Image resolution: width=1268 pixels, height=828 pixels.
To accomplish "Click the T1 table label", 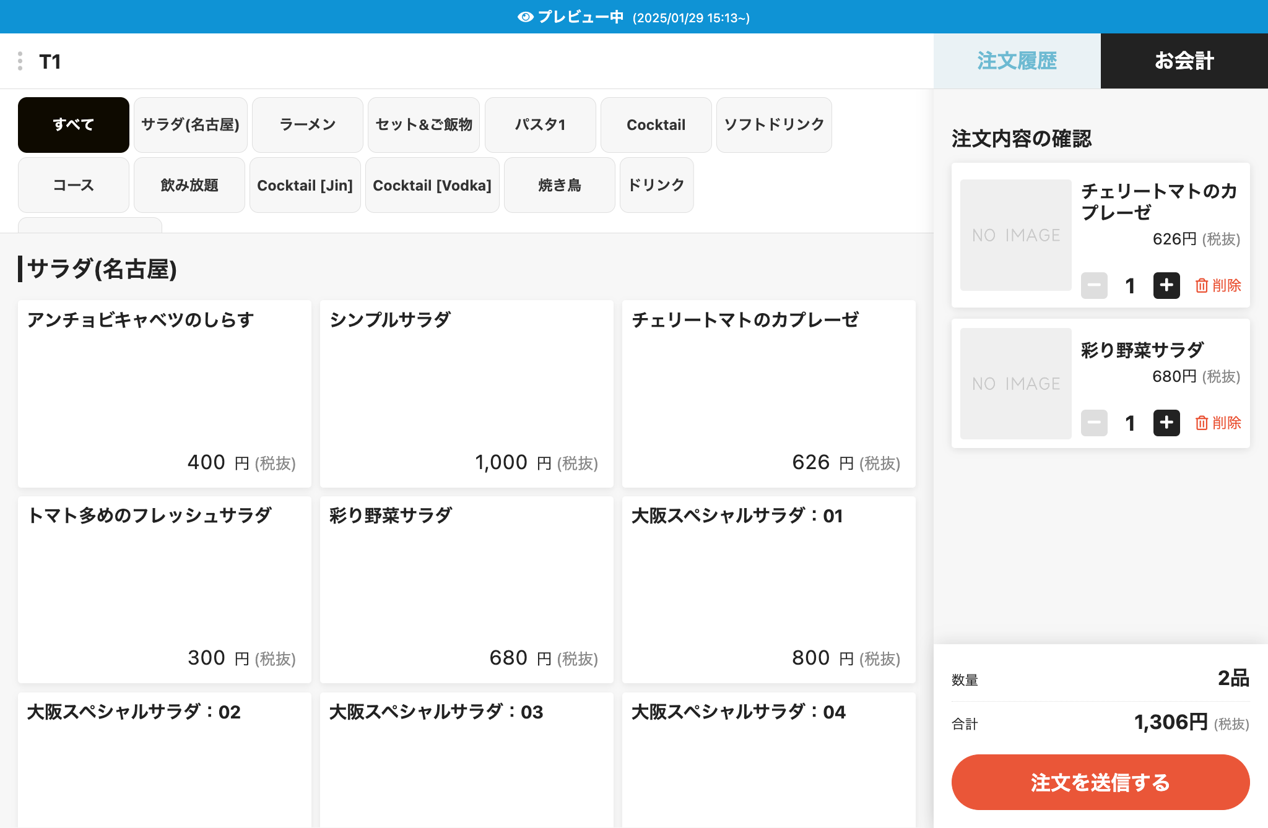I will click(x=50, y=61).
